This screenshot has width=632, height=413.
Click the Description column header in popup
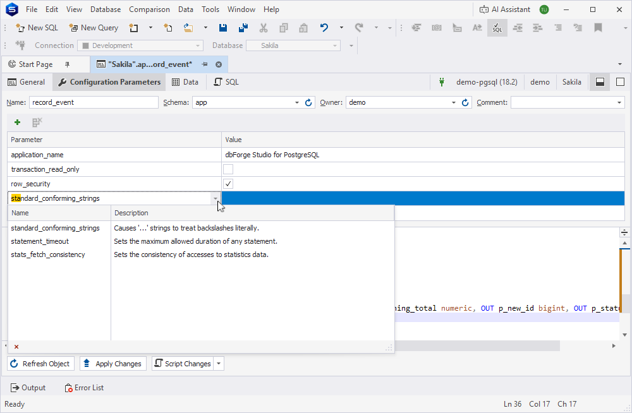[252, 213]
